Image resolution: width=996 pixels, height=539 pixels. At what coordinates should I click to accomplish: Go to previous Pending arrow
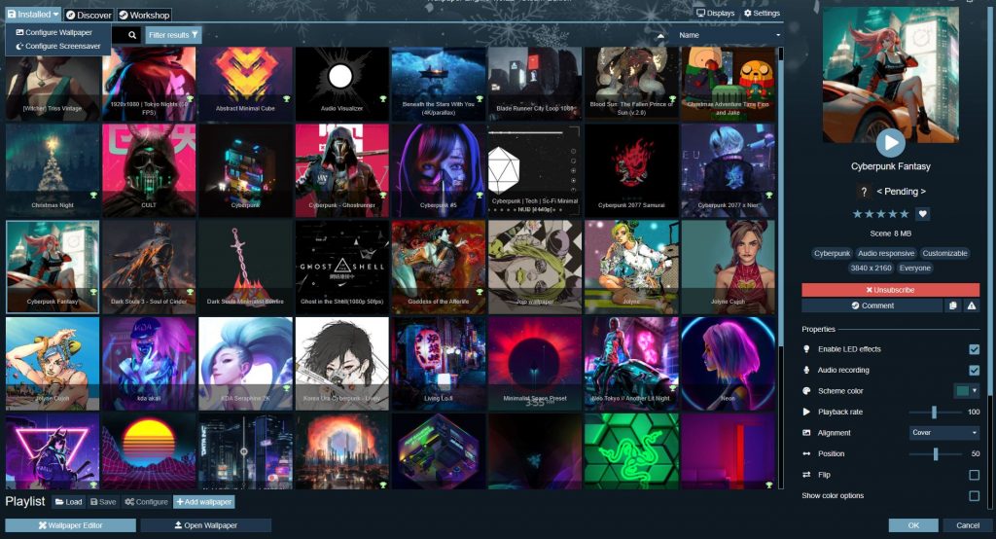coord(879,192)
